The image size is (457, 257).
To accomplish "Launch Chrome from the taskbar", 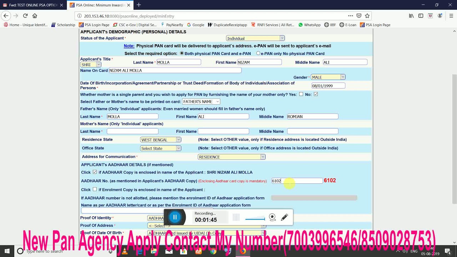I will coord(213,251).
